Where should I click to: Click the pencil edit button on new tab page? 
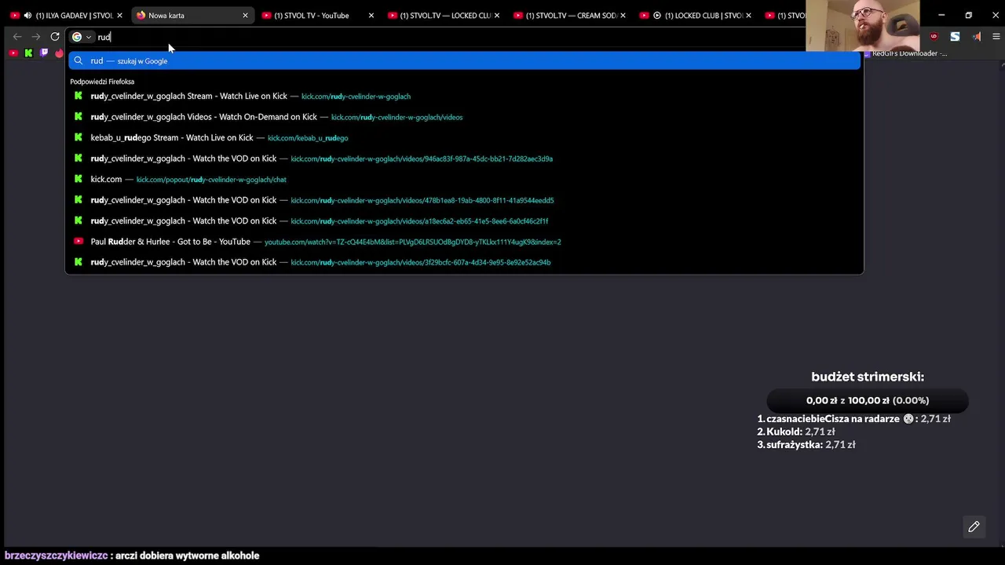coord(974,527)
